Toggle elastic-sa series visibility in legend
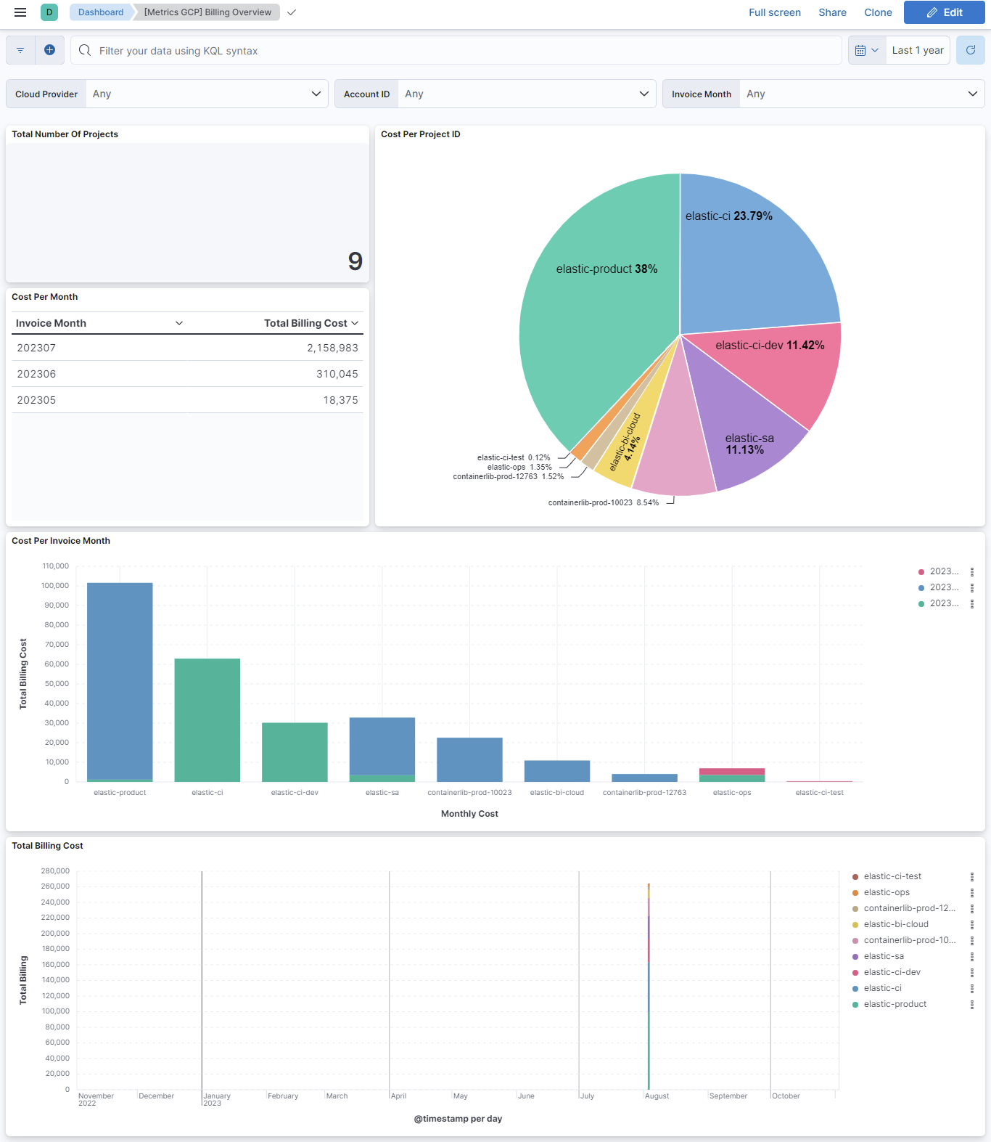The image size is (991, 1142). pyautogui.click(x=883, y=956)
